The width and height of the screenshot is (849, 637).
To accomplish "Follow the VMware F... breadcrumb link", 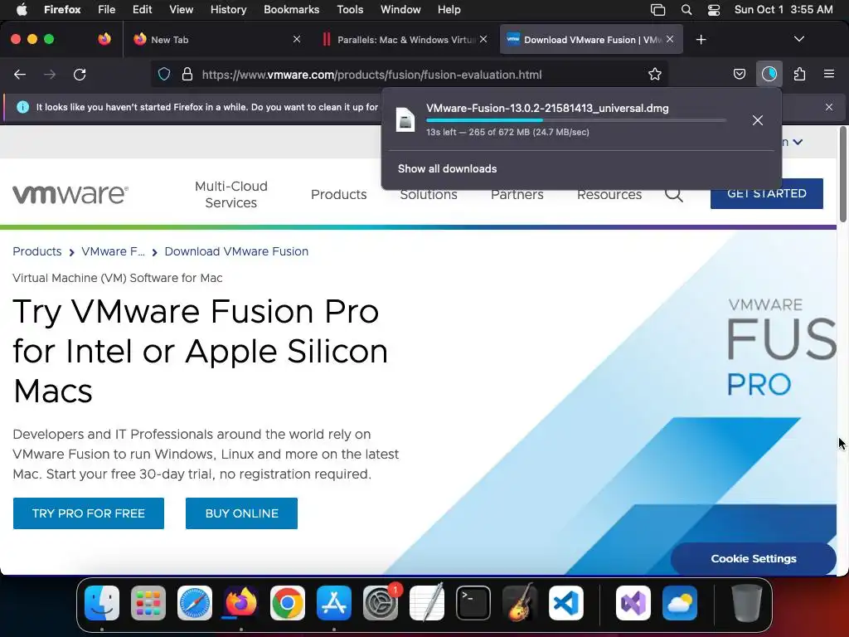I will (x=113, y=251).
